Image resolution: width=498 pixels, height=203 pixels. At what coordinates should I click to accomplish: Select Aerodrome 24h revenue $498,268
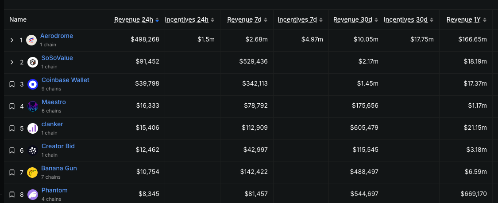pyautogui.click(x=145, y=39)
